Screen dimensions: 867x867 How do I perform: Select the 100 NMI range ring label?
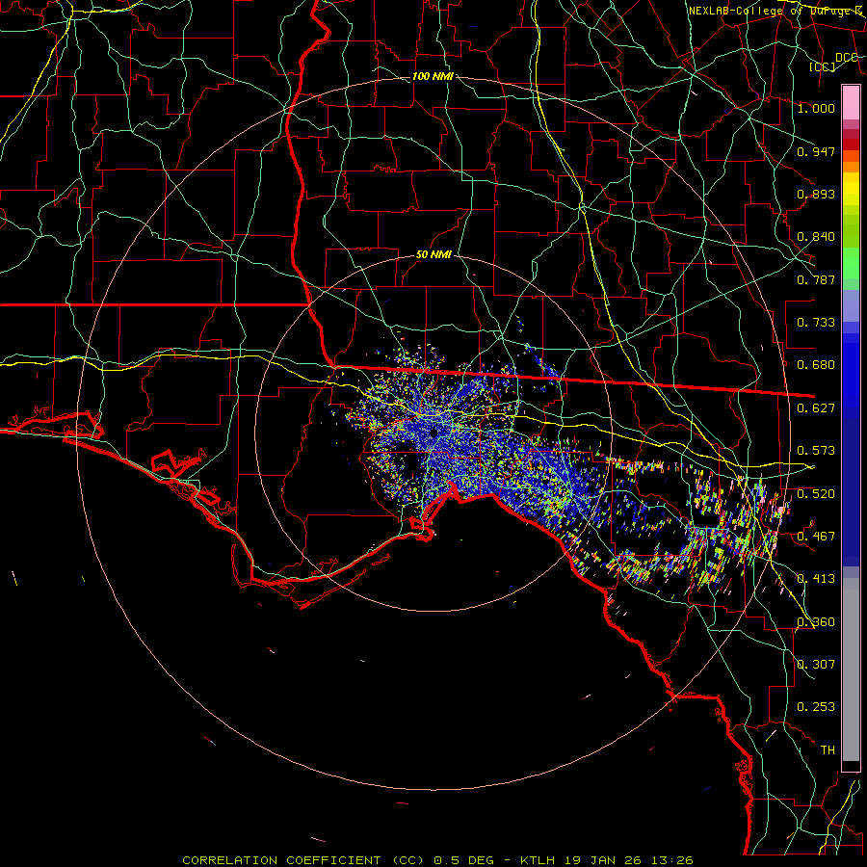[x=433, y=76]
